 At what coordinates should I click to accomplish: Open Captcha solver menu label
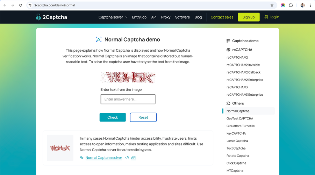[x=111, y=17]
